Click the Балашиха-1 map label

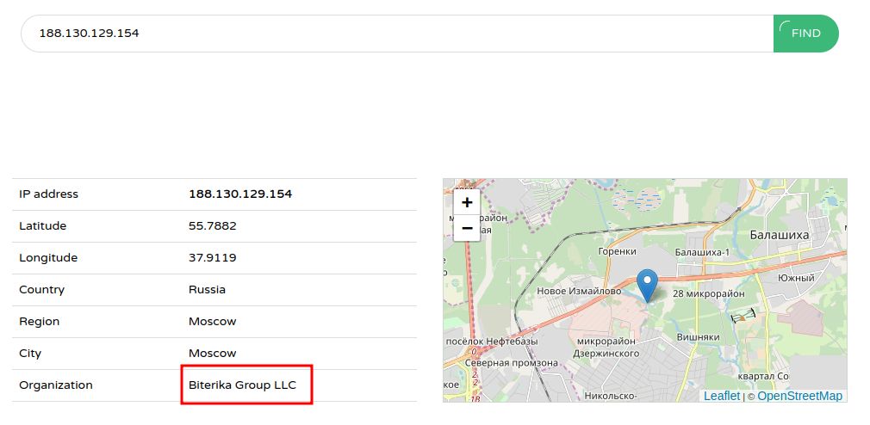click(x=702, y=253)
